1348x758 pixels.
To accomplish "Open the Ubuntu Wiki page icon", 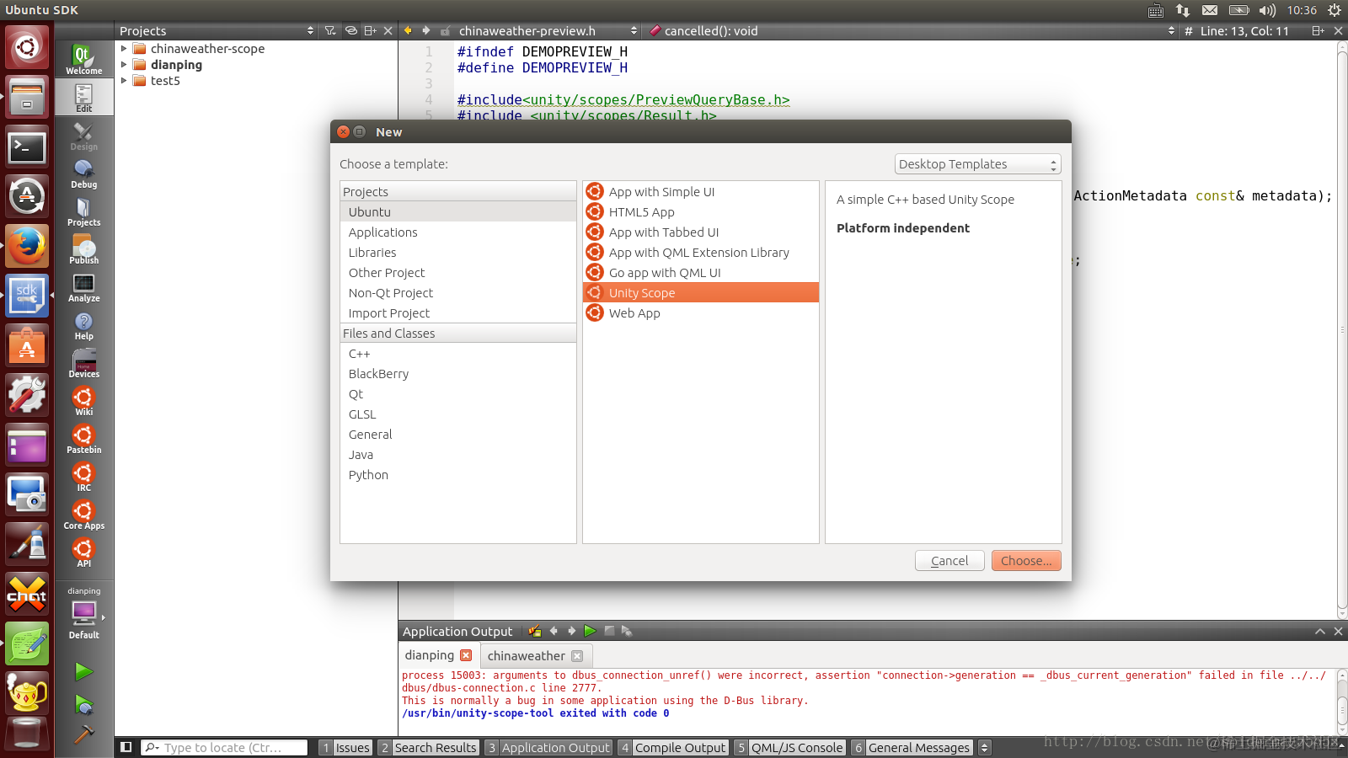I will tap(83, 401).
